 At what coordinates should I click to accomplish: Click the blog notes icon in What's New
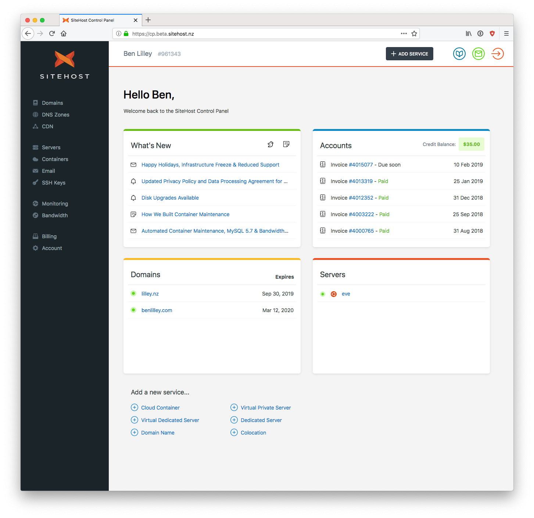286,144
